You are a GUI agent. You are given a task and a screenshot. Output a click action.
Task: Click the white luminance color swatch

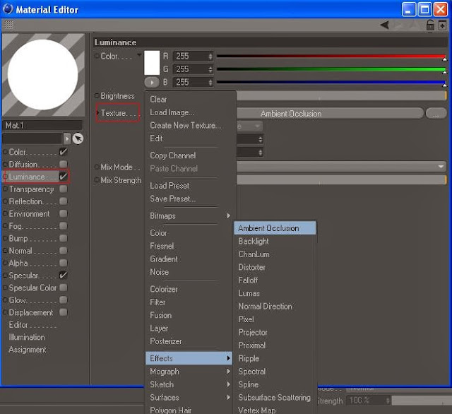152,63
